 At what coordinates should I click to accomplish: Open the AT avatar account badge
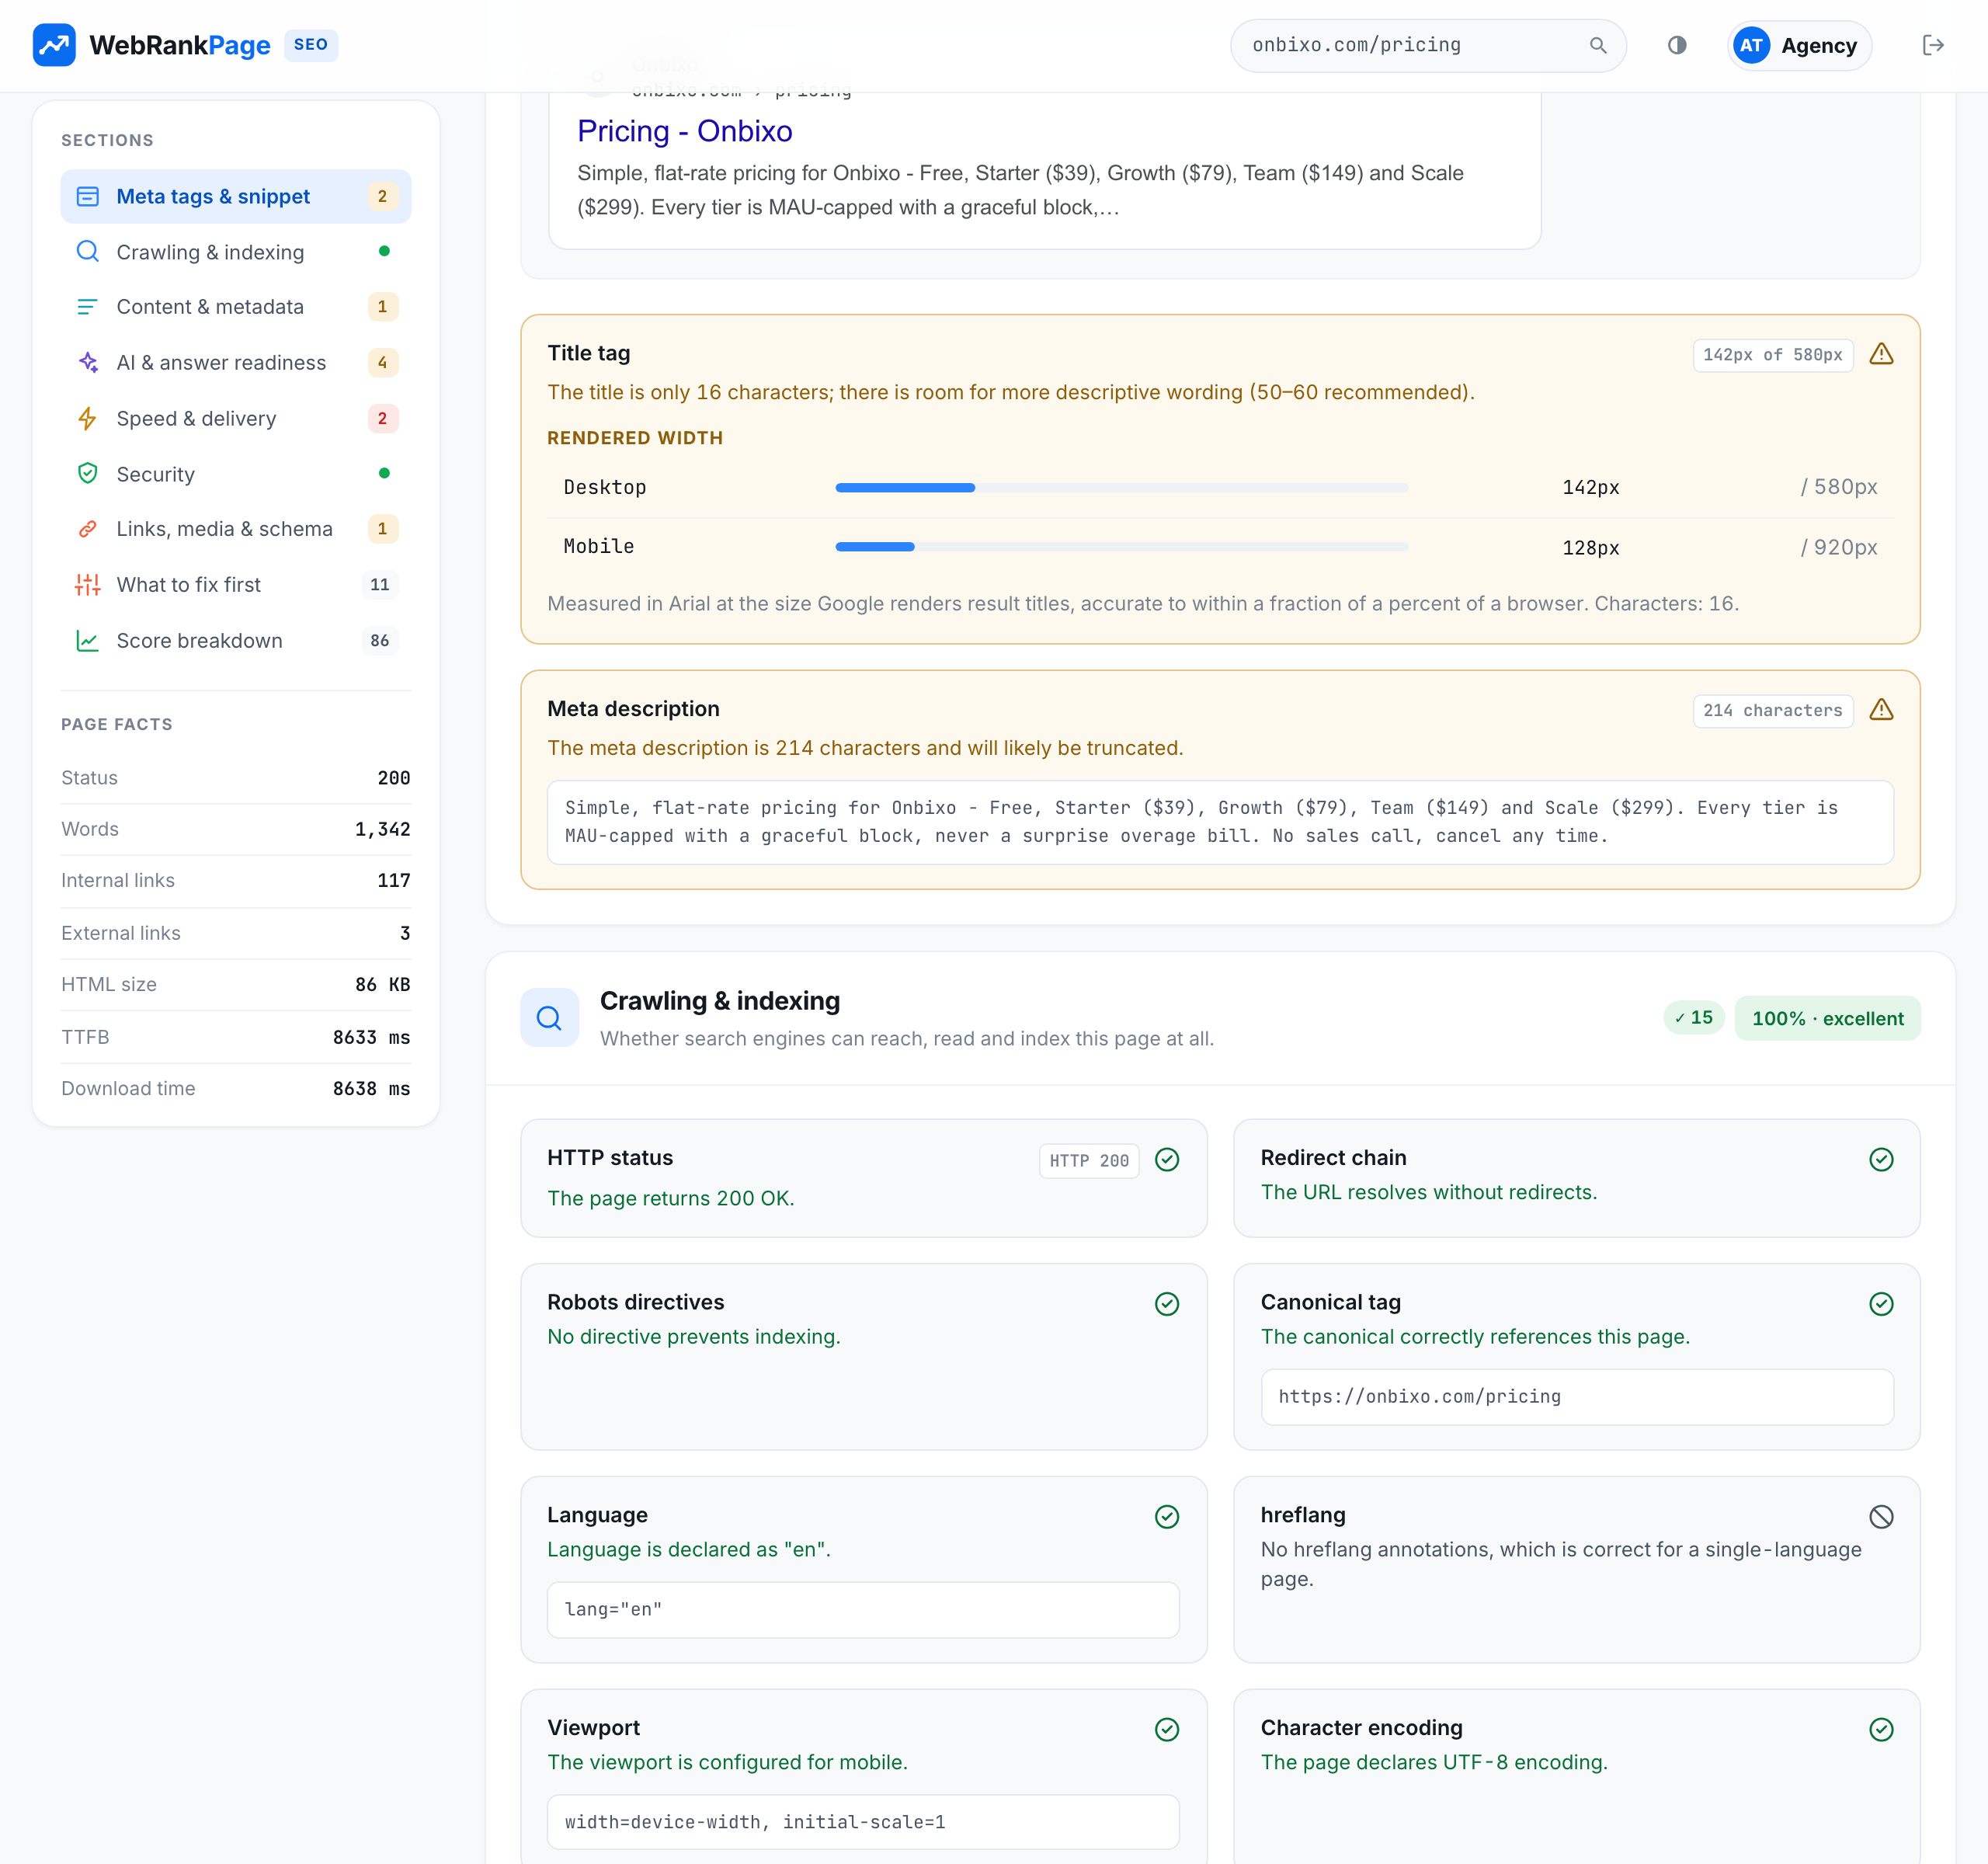tap(1751, 45)
